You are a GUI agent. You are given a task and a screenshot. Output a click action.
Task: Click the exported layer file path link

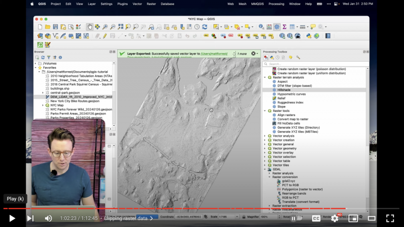214,53
